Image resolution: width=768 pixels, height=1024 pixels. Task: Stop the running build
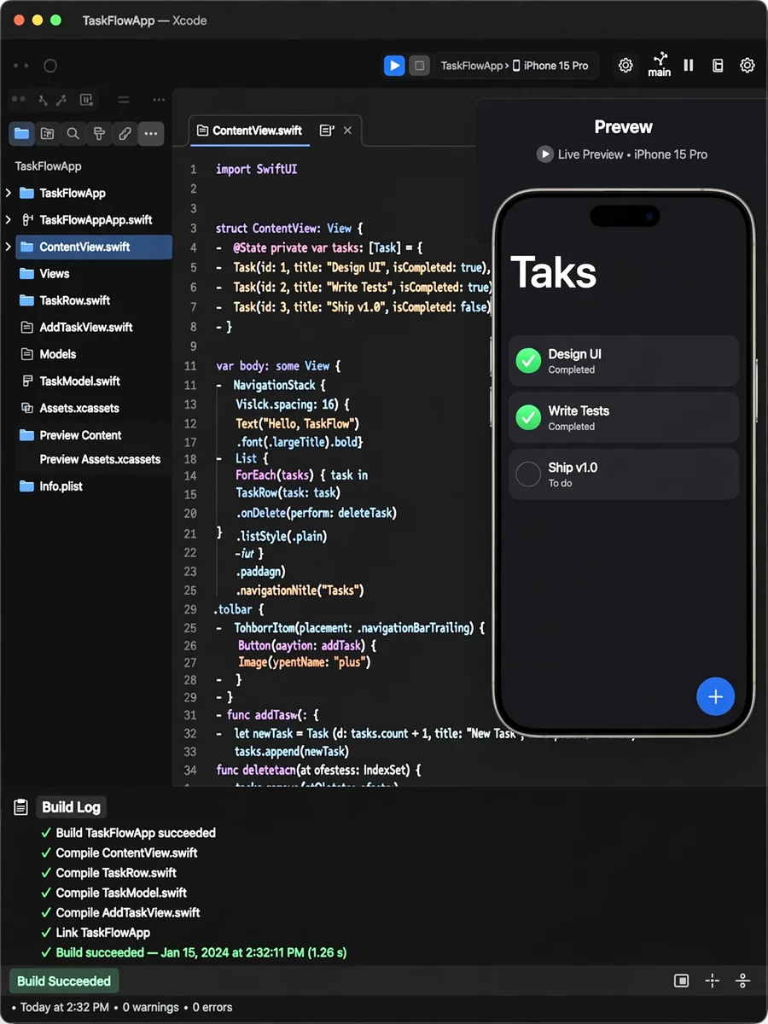point(419,66)
